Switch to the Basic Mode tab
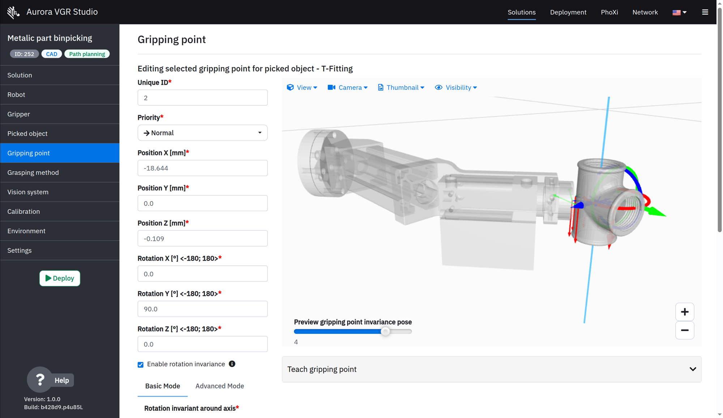 pos(163,386)
